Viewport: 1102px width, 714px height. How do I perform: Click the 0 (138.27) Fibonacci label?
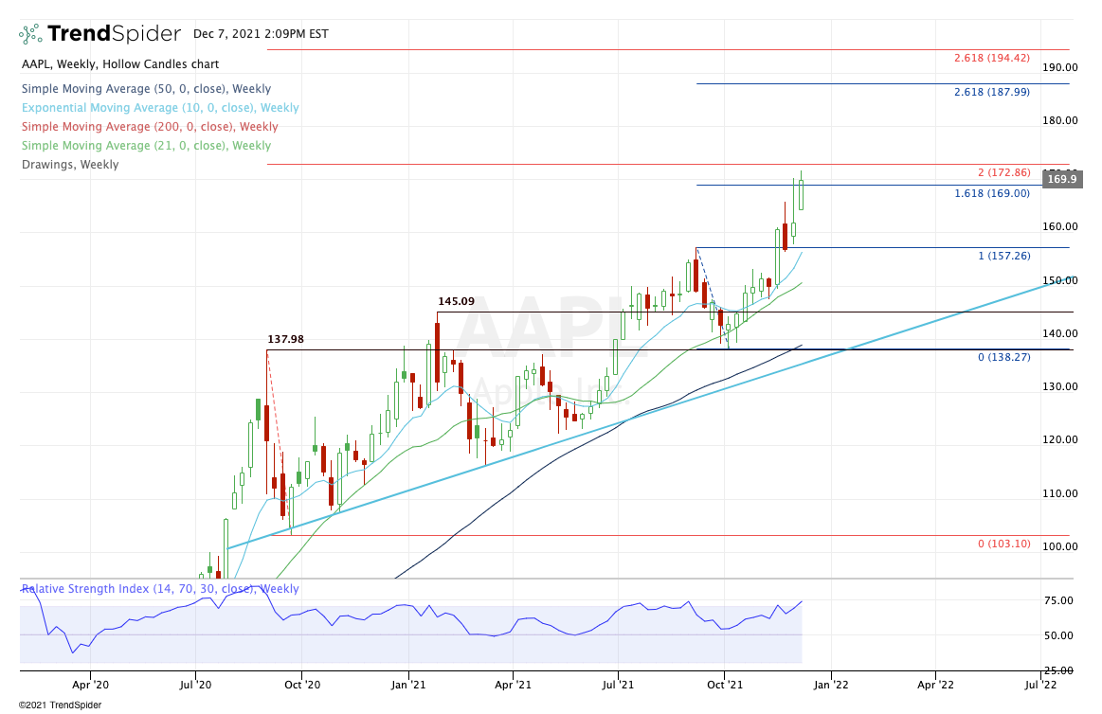click(x=1004, y=357)
